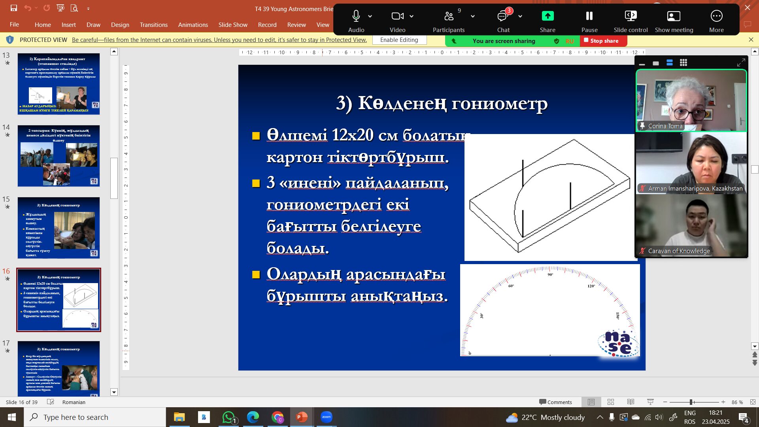The image size is (759, 427).
Task: Pause the screen share
Action: (589, 16)
